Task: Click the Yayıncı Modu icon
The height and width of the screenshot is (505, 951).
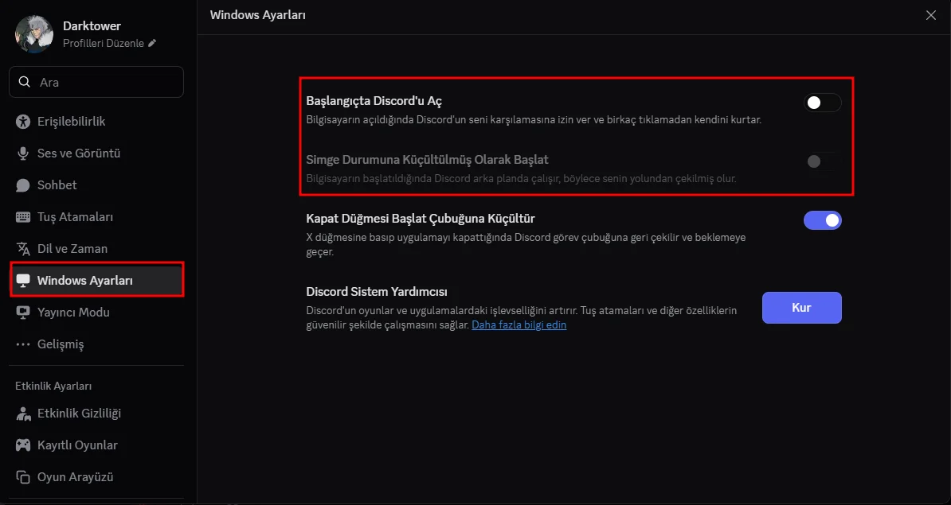Action: click(23, 313)
